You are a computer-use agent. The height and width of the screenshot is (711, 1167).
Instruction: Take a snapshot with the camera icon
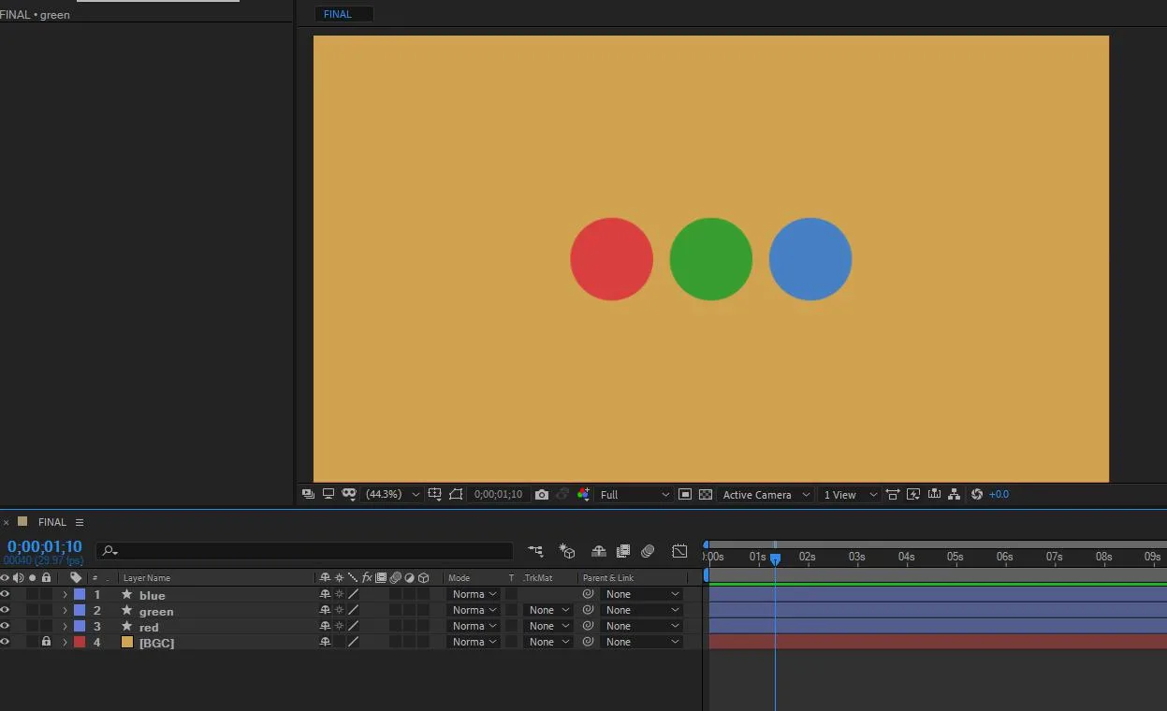[x=542, y=494]
